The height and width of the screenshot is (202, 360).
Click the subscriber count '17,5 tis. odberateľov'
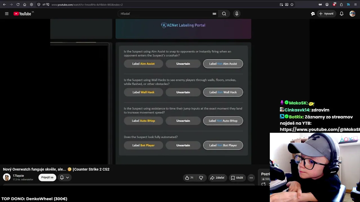(23, 180)
